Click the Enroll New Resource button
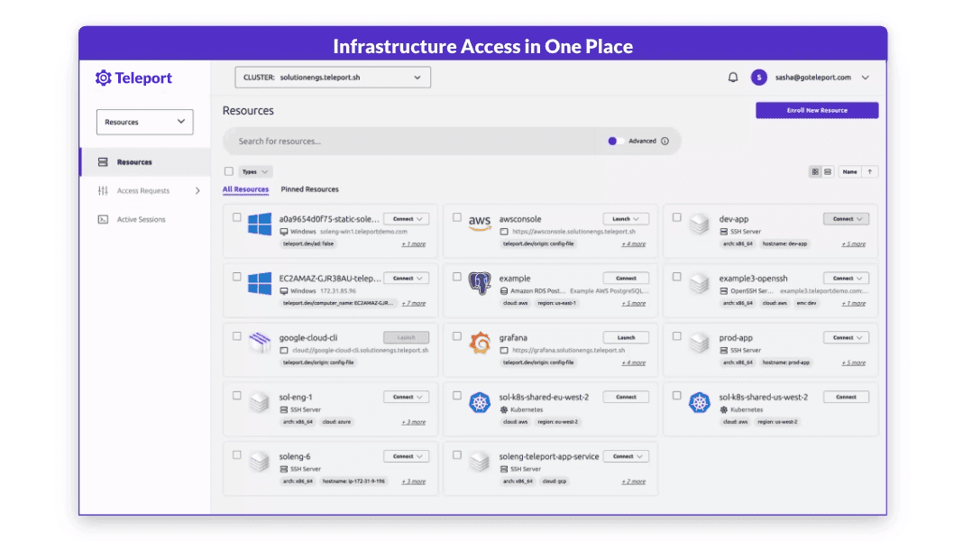Screen dimensions: 972x541 pyautogui.click(x=816, y=110)
